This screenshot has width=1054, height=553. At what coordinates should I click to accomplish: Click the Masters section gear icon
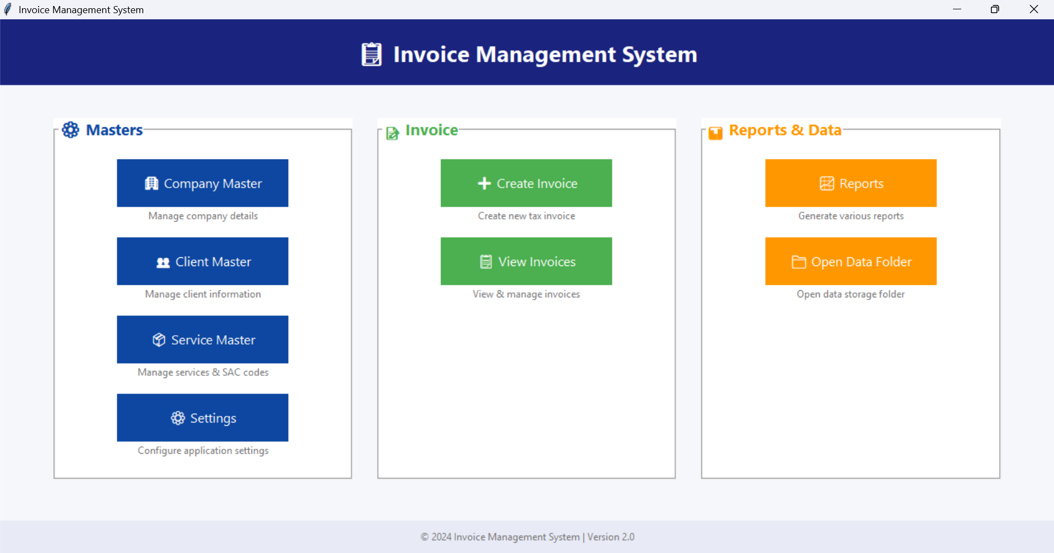point(71,130)
